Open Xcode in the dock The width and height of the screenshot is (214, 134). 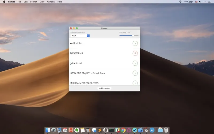click(140, 130)
